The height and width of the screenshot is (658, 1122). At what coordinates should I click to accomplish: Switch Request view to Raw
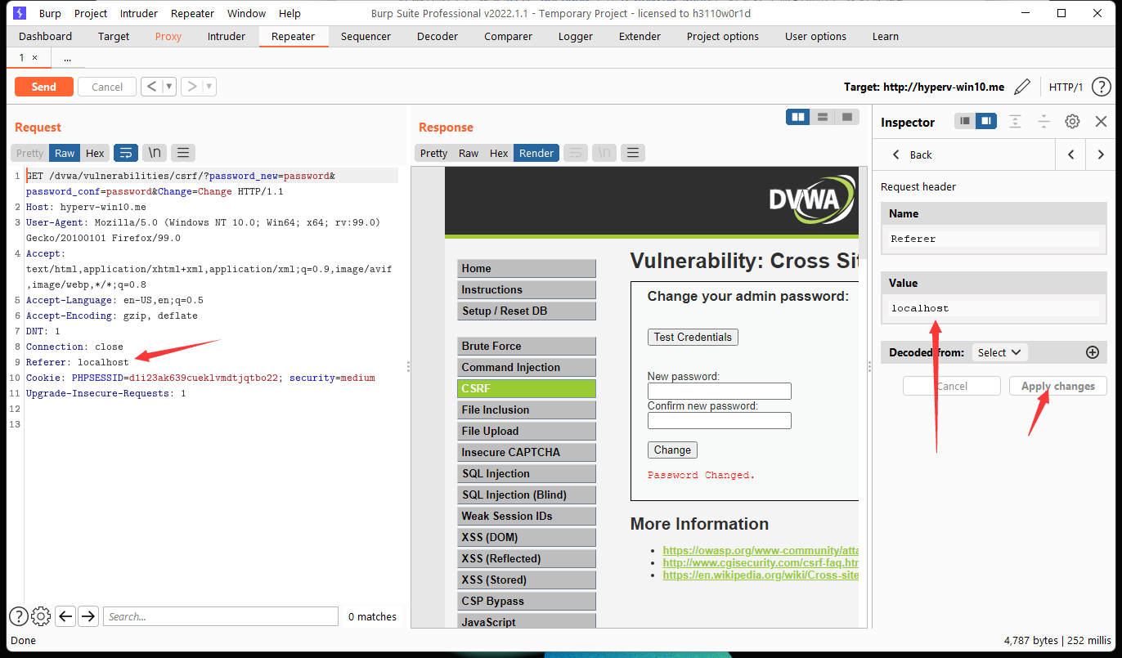coord(65,153)
